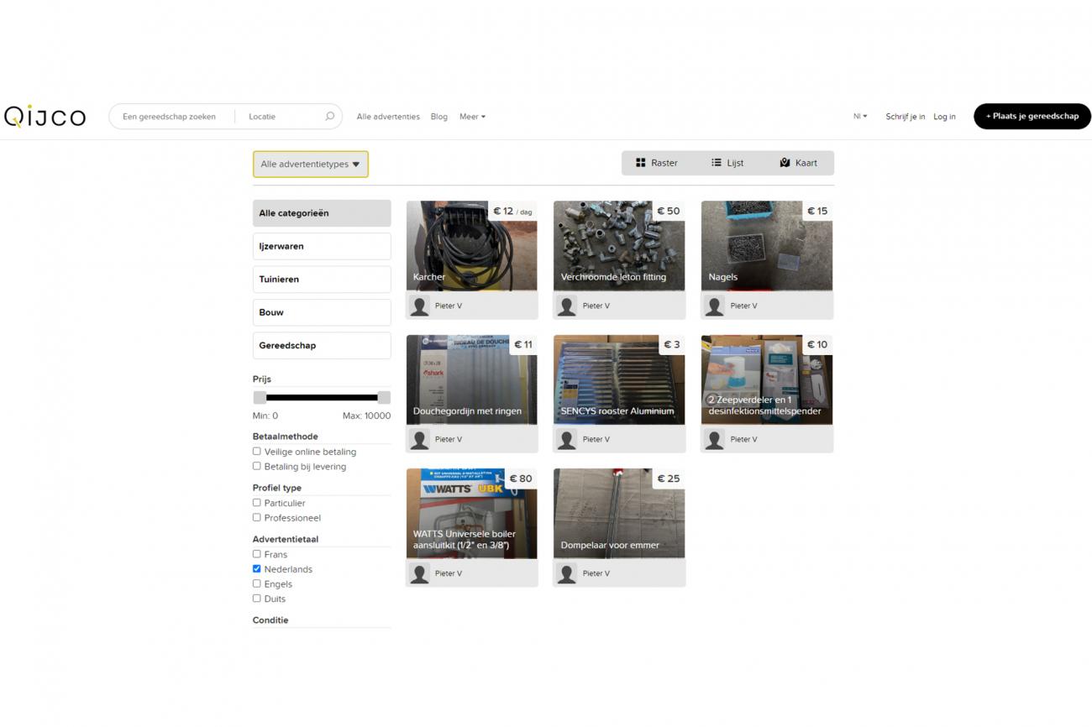Open the Kaart map view

(x=798, y=163)
